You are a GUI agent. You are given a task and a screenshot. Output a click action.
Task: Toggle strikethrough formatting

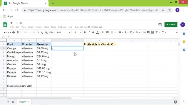point(93,32)
